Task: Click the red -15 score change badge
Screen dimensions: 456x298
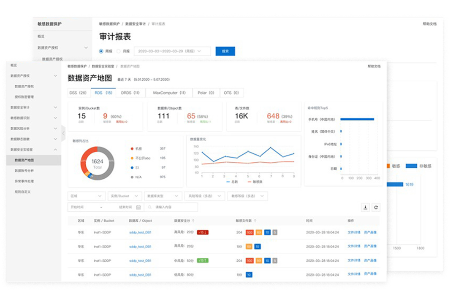Action: pyautogui.click(x=203, y=232)
